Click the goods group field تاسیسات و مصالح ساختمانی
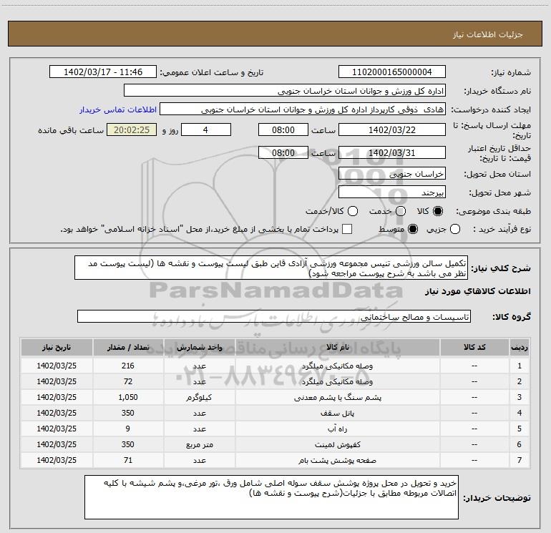The width and height of the screenshot is (551, 533). [274, 316]
